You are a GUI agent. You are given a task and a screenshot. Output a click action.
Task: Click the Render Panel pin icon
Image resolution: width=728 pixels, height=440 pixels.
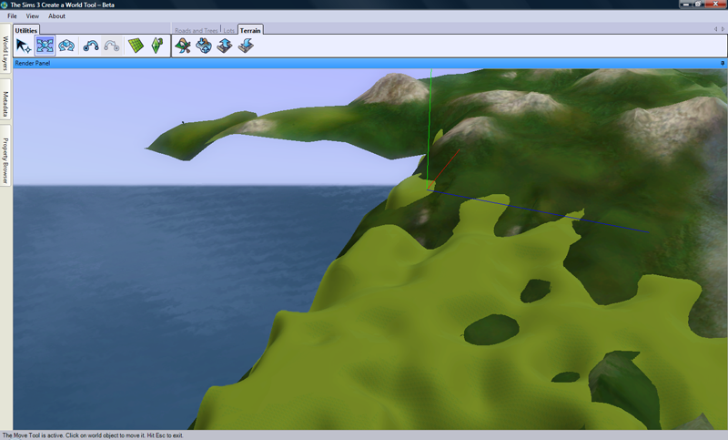click(723, 63)
